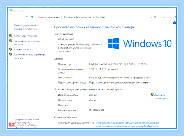Image resolution: width=184 pixels, height=136 pixels.
Task: Open Защита системы link
Action: click(23, 50)
